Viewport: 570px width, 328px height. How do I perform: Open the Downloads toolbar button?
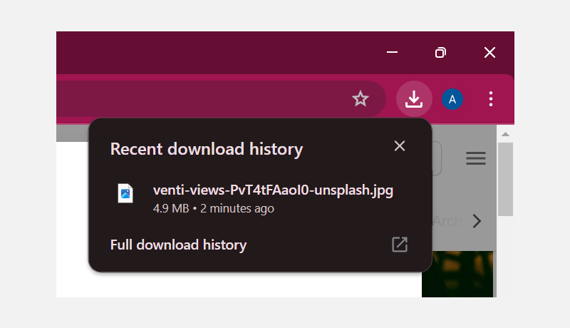pyautogui.click(x=414, y=98)
